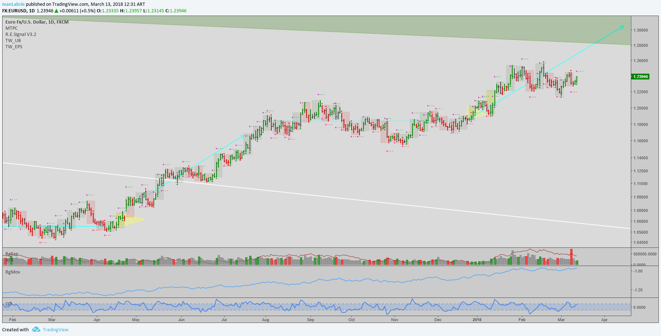The width and height of the screenshot is (661, 336).
Task: Click the 1.08000 price axis label
Action: 641,210
